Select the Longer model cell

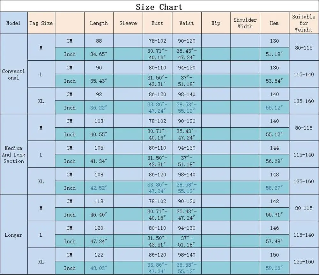point(14,235)
